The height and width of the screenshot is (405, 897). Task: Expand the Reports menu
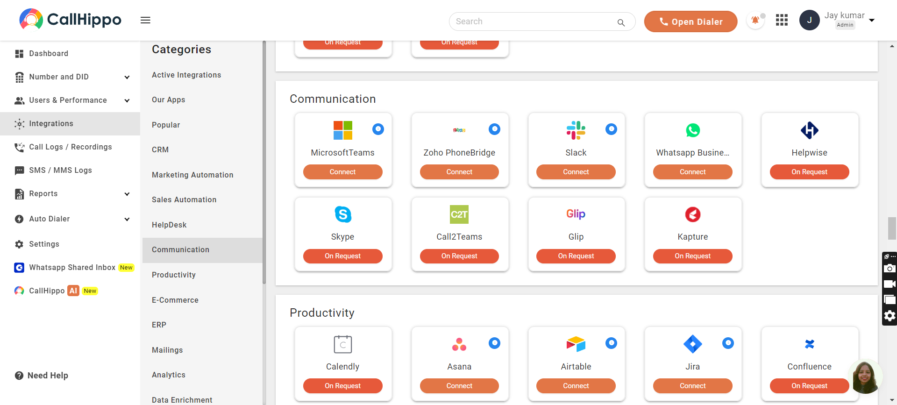[x=127, y=194]
